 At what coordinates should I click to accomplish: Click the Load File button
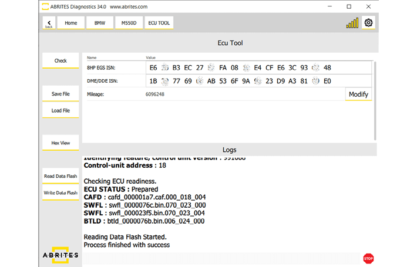(60, 110)
